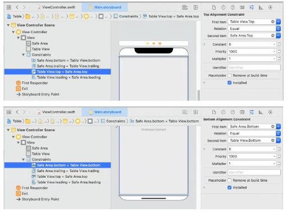Toggle Installed checkbox in Top Alignment Constraint inspector
Screen dimensions: 287x212
click(230, 83)
